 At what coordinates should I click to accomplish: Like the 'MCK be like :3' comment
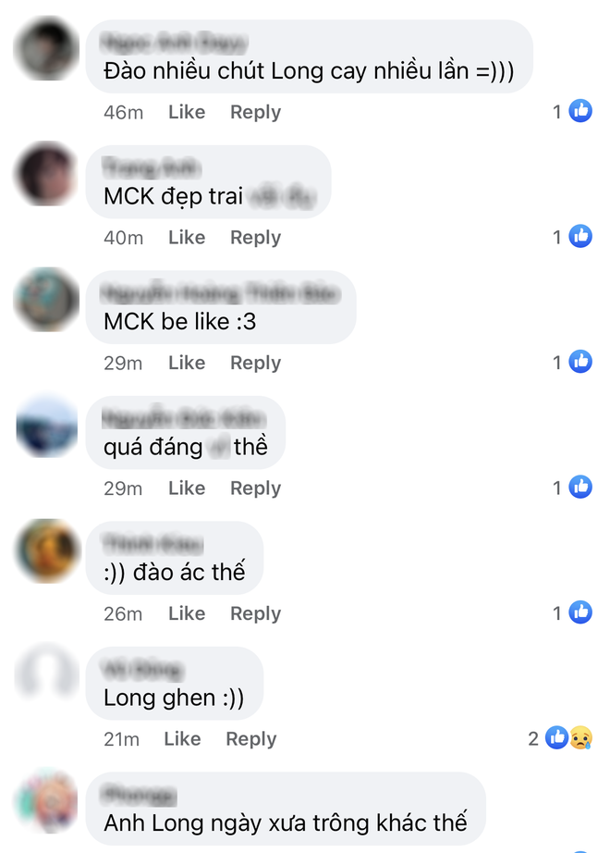tap(187, 363)
